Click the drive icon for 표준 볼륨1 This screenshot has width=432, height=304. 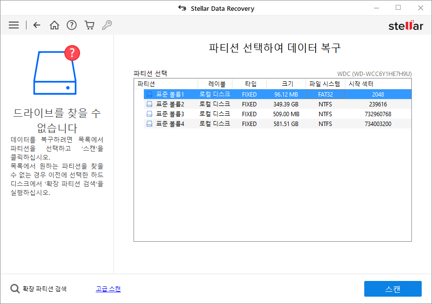point(149,94)
